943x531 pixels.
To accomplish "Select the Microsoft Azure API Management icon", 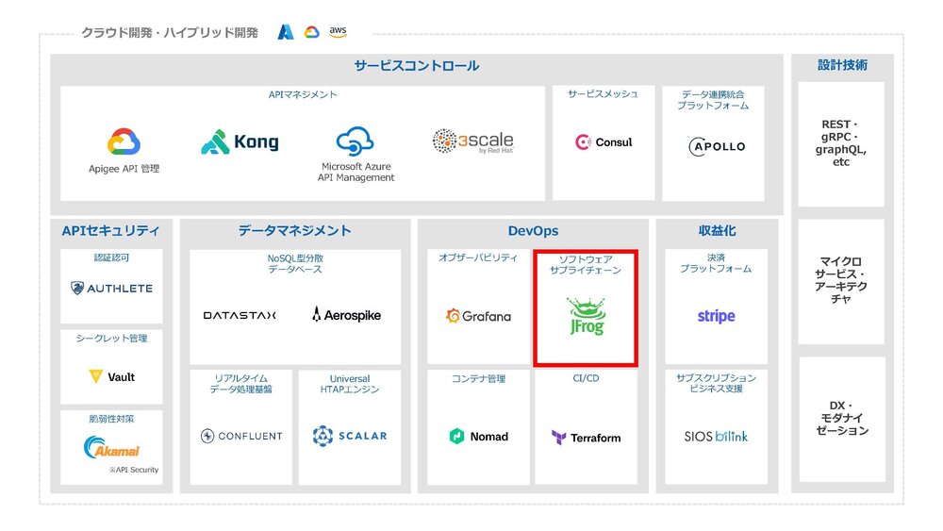I will 356,141.
